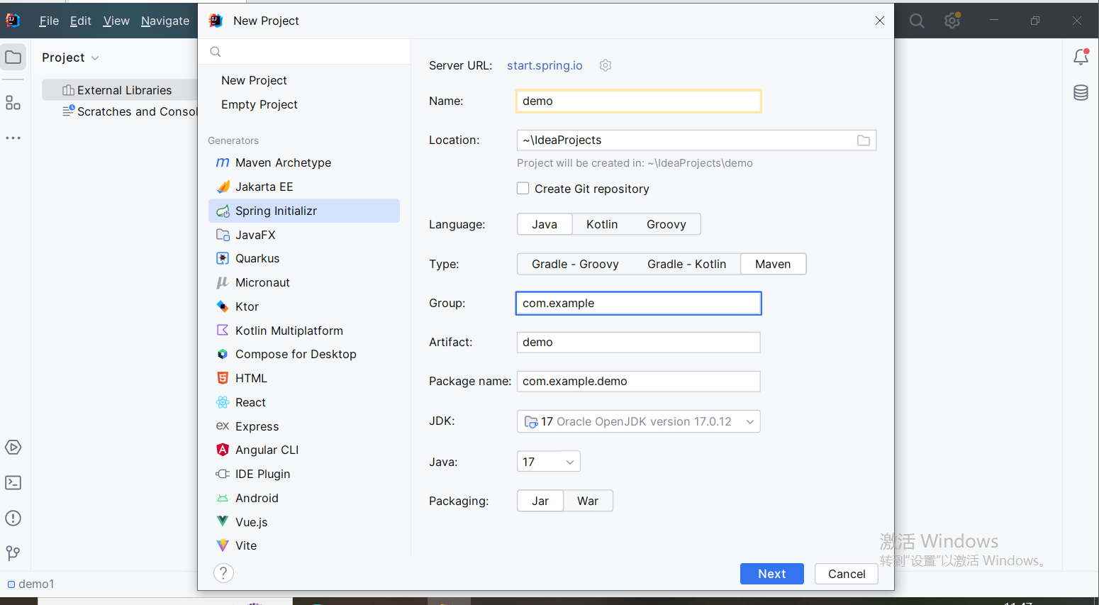The image size is (1099, 605).
Task: Click the IntelliJ IDEA logo in main window
Action: pos(13,21)
